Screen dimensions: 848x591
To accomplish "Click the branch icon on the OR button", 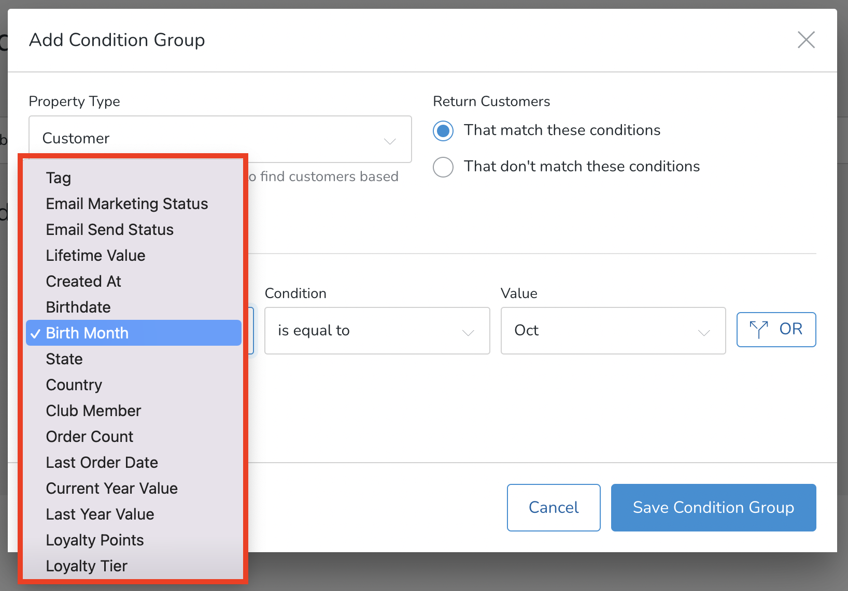I will (x=759, y=329).
